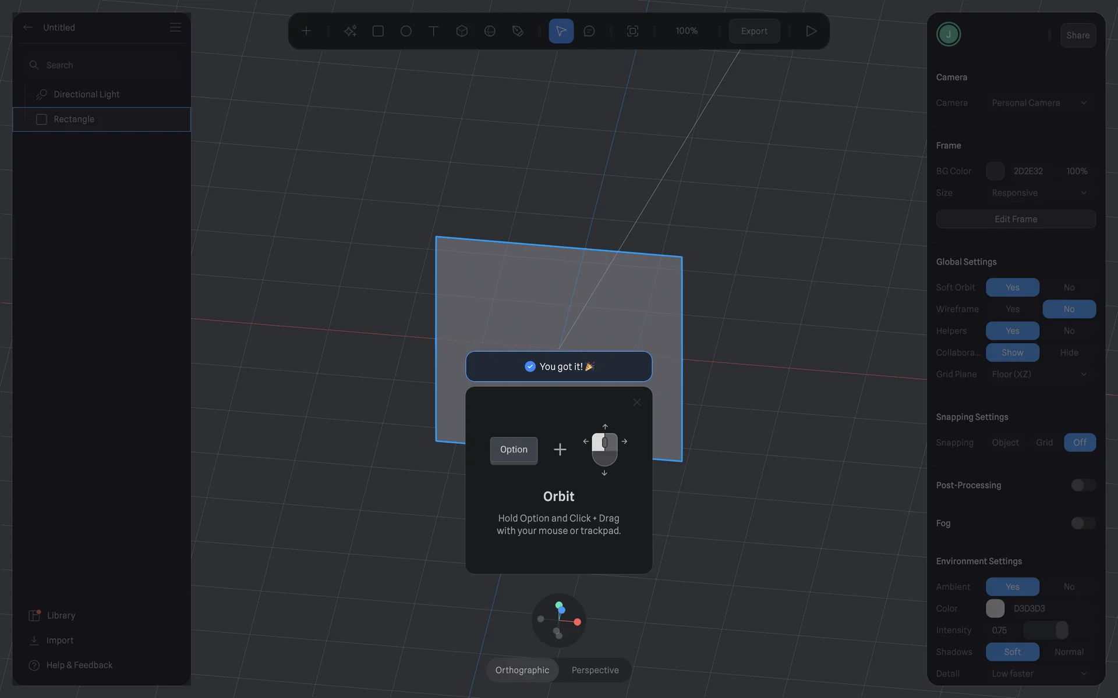
Task: Pick the 3D cube object tool
Action: click(x=462, y=31)
